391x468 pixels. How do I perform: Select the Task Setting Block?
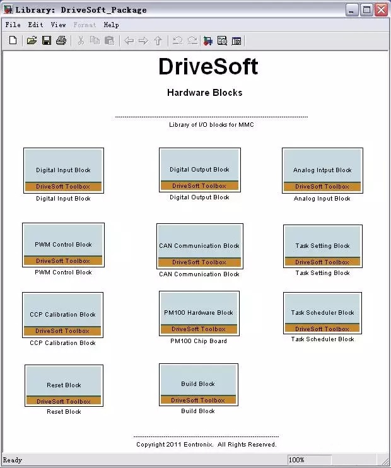[x=323, y=246]
